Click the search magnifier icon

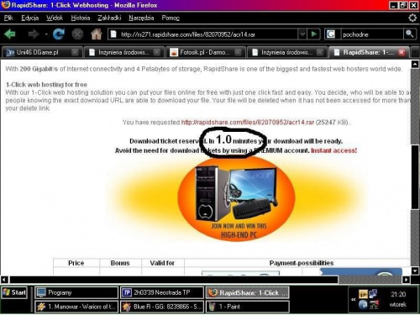click(x=409, y=34)
